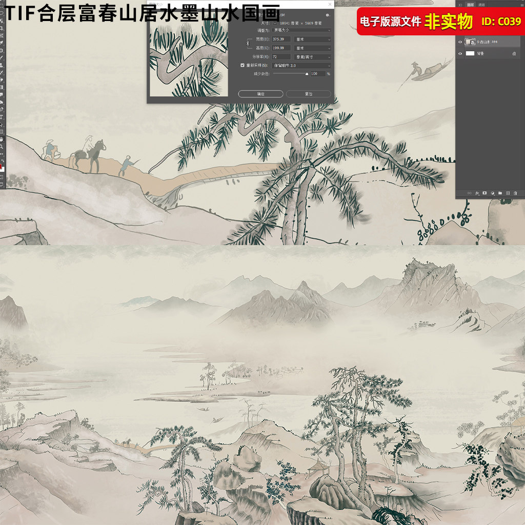This screenshot has height=525, width=525.
Task: Create new fill or adjustment layer
Action: pos(493,193)
